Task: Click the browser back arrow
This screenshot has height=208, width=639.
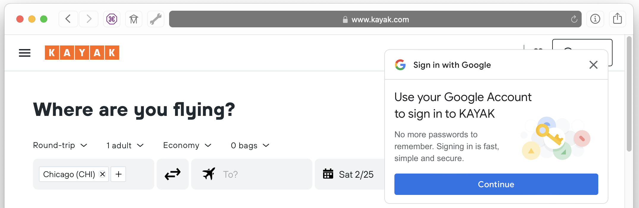Action: [x=68, y=19]
